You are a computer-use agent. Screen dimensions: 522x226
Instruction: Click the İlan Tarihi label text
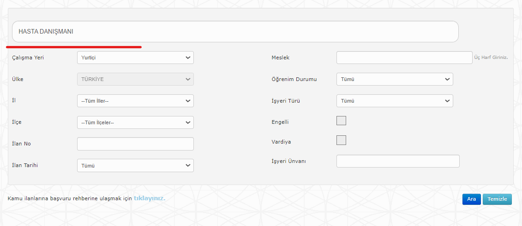[24, 165]
